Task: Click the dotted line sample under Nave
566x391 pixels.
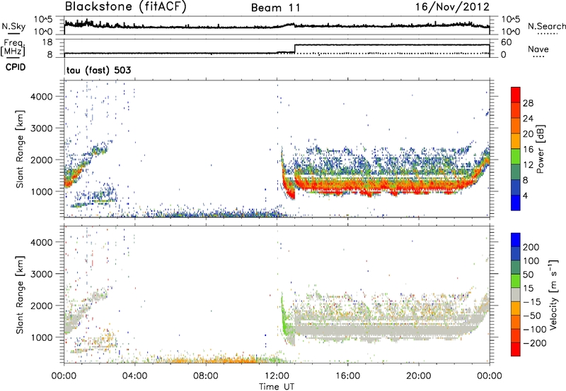Action: click(x=538, y=56)
